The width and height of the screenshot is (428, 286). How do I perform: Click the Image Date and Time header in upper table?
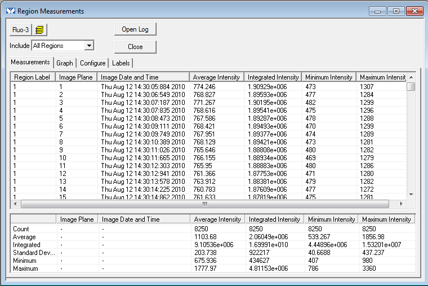click(130, 77)
